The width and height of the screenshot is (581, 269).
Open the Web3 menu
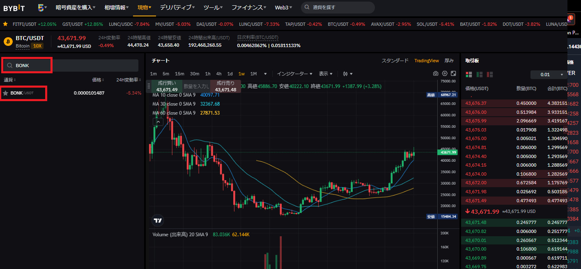click(x=284, y=7)
